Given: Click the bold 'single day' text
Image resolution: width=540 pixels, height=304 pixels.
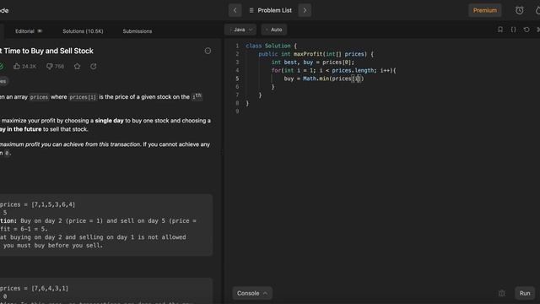Looking at the screenshot, I should pos(109,121).
